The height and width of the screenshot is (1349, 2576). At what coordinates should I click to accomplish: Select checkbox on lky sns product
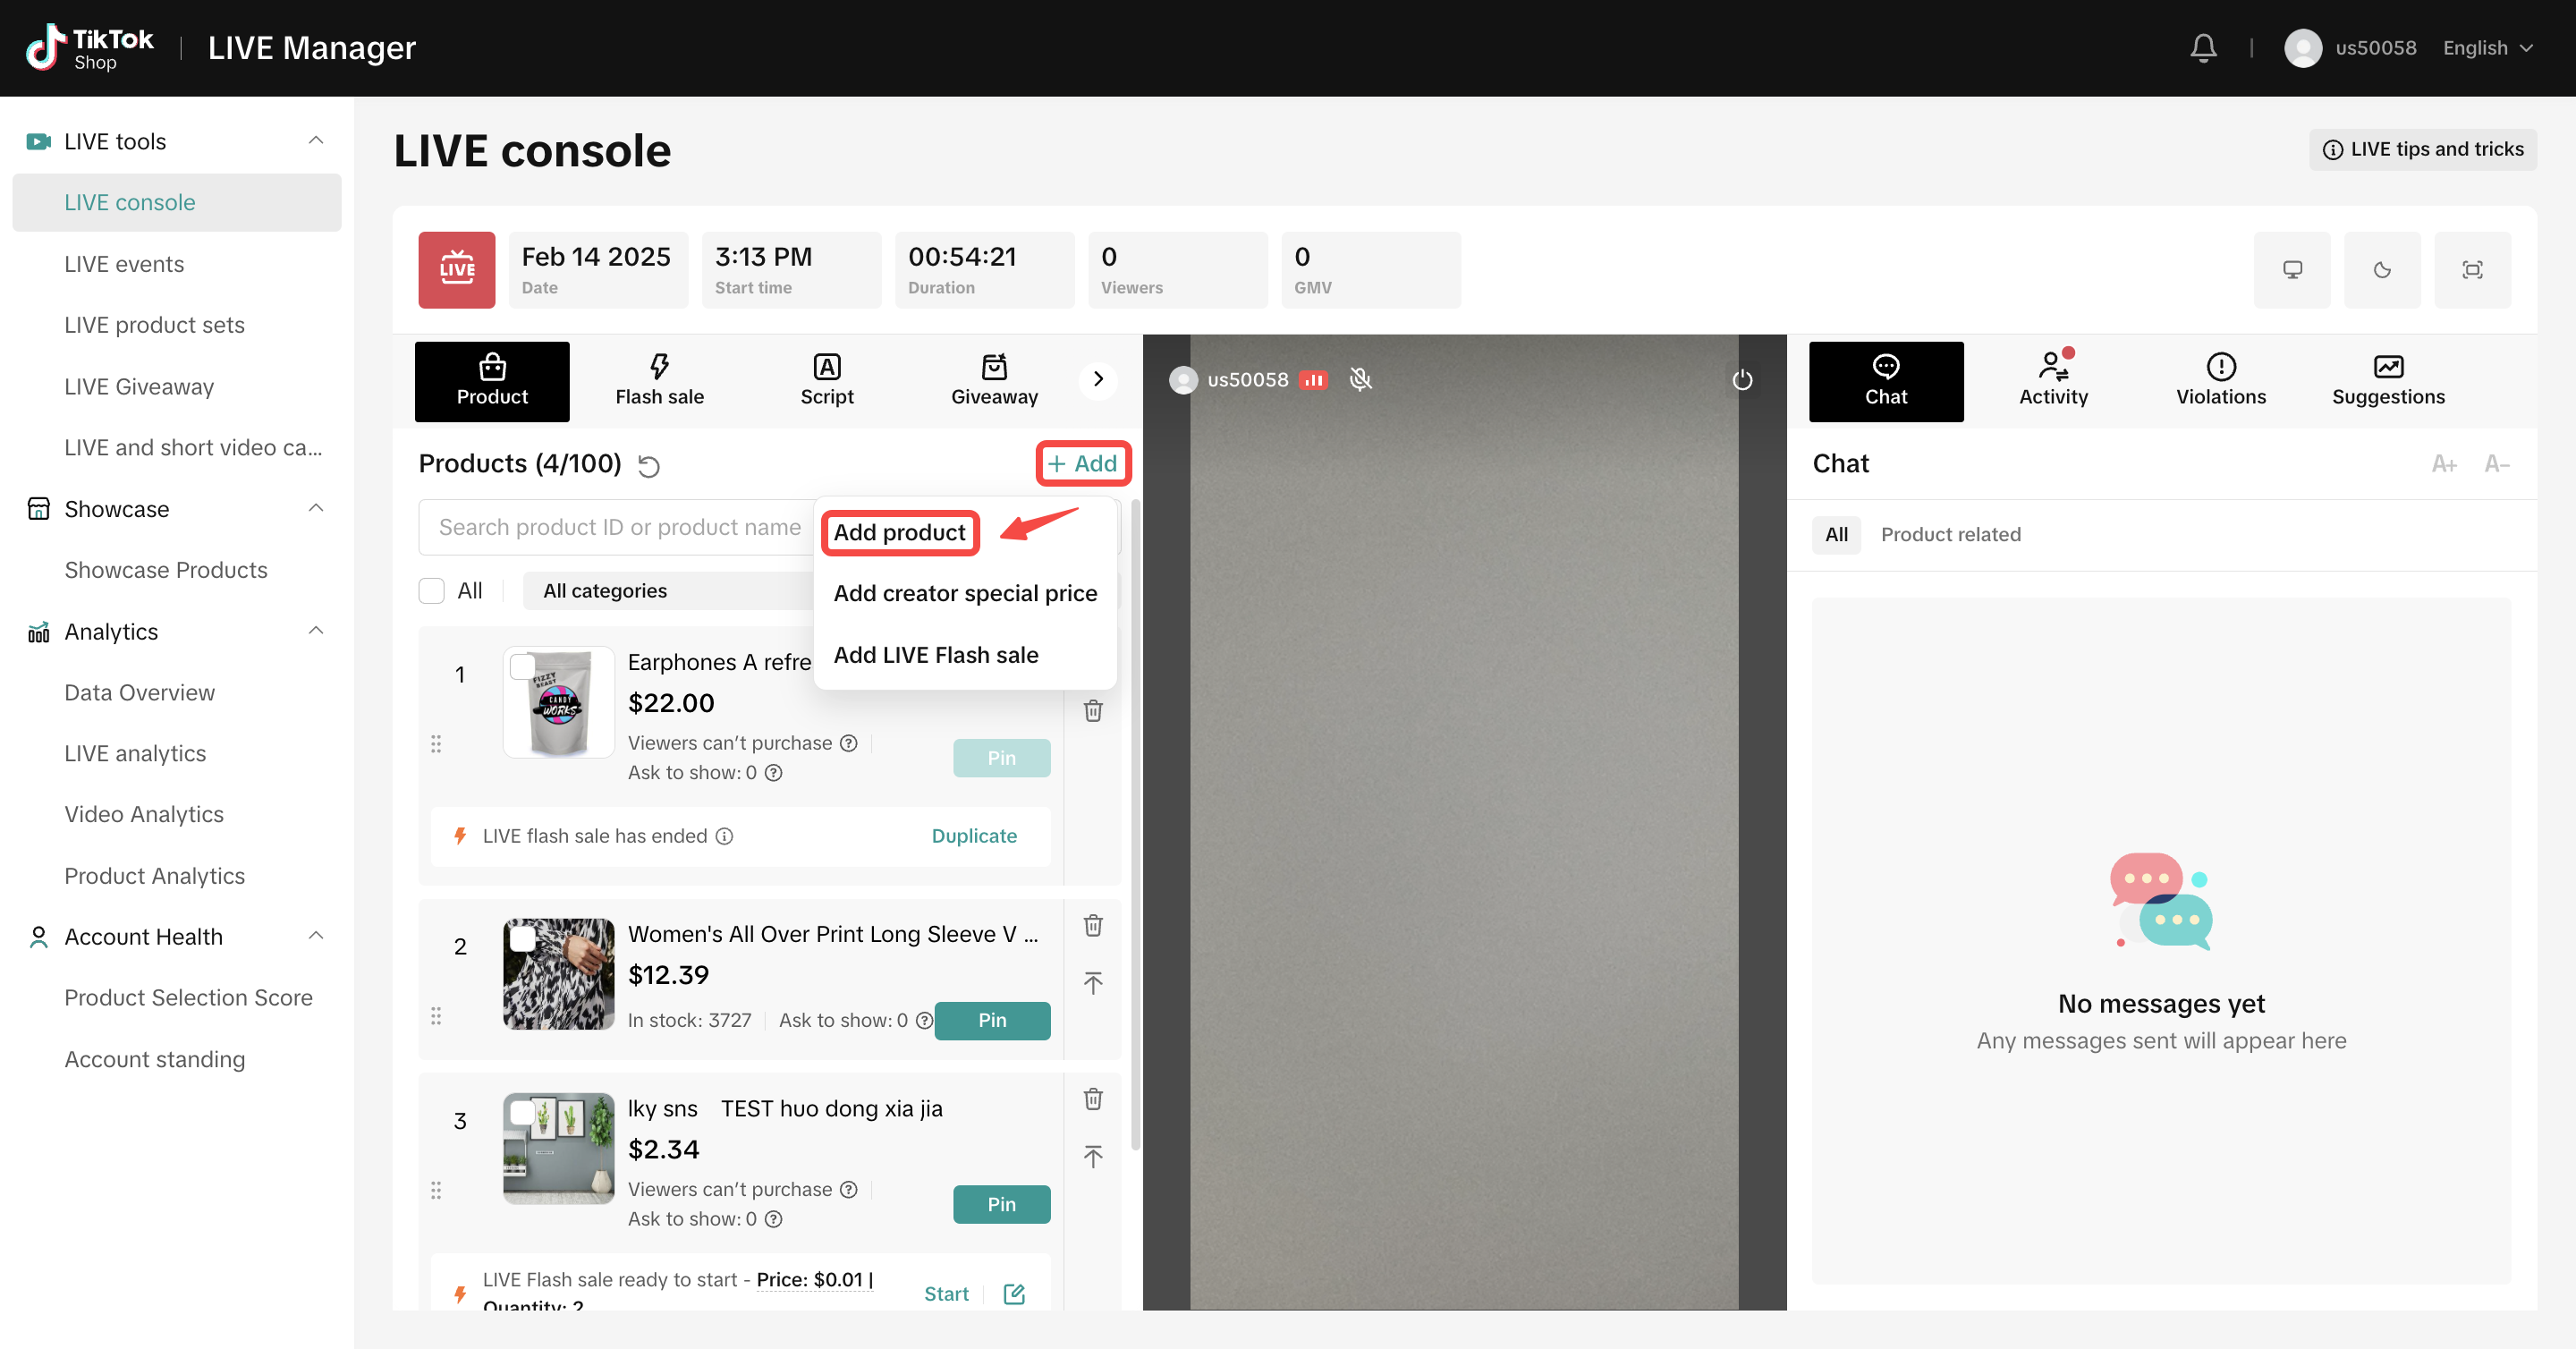pyautogui.click(x=522, y=1112)
